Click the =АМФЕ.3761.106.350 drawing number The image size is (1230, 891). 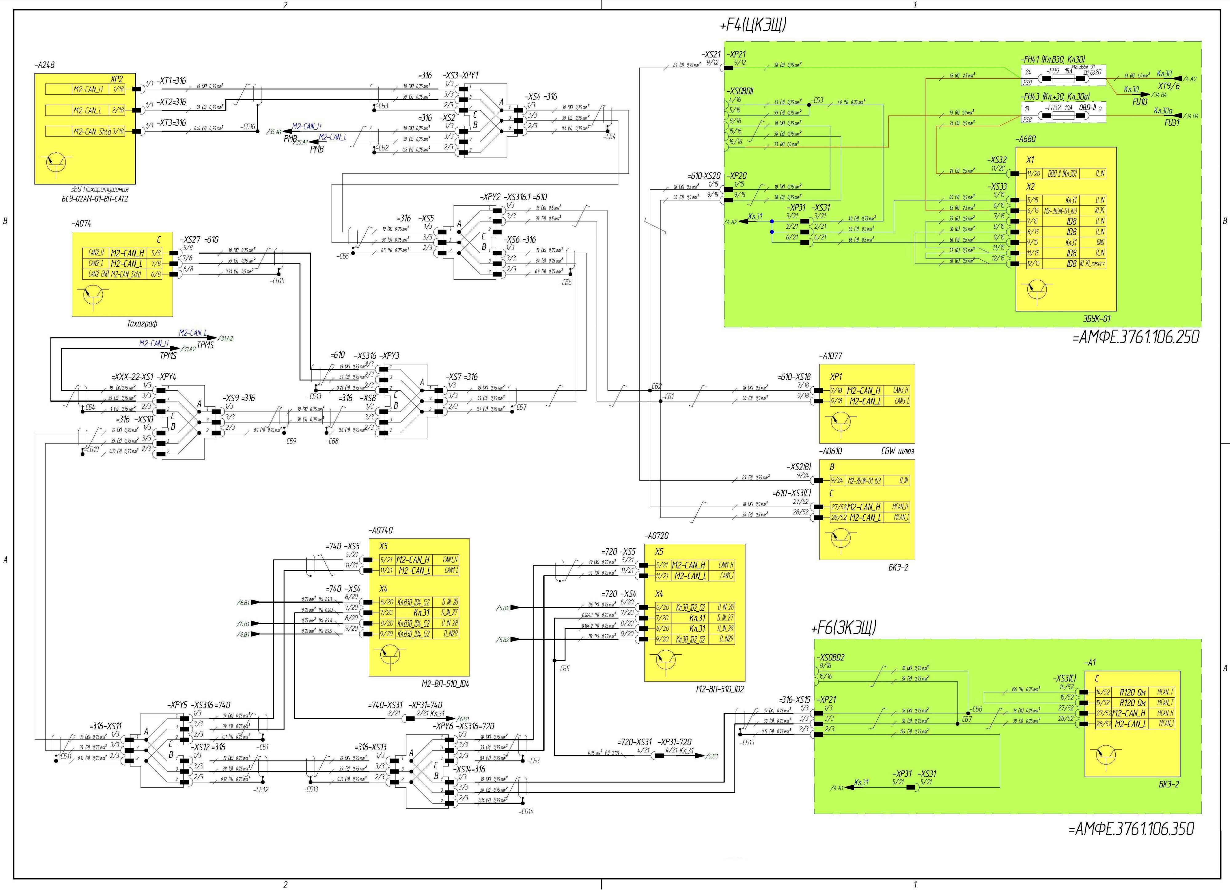click(x=1131, y=829)
